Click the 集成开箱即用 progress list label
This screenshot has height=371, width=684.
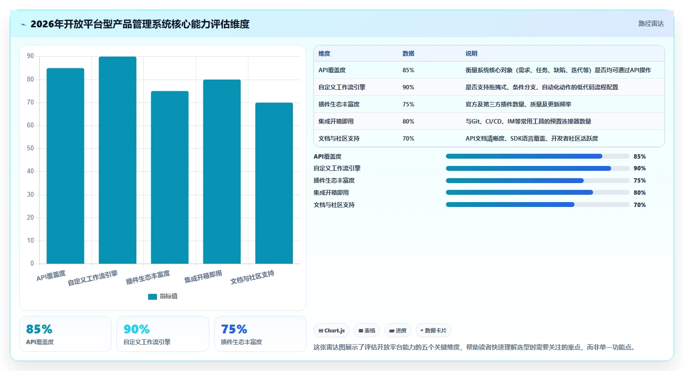tap(331, 192)
